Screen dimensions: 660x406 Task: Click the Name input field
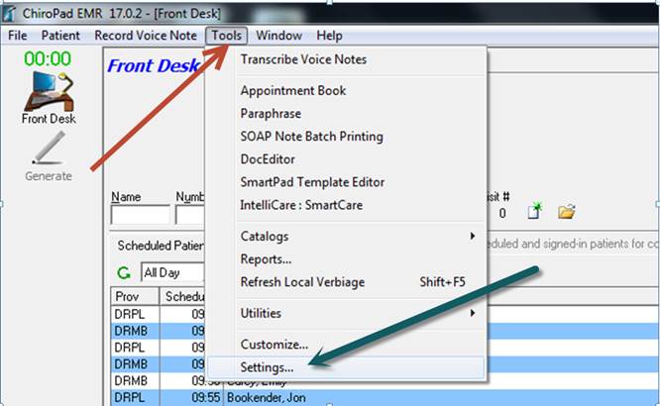[x=140, y=215]
